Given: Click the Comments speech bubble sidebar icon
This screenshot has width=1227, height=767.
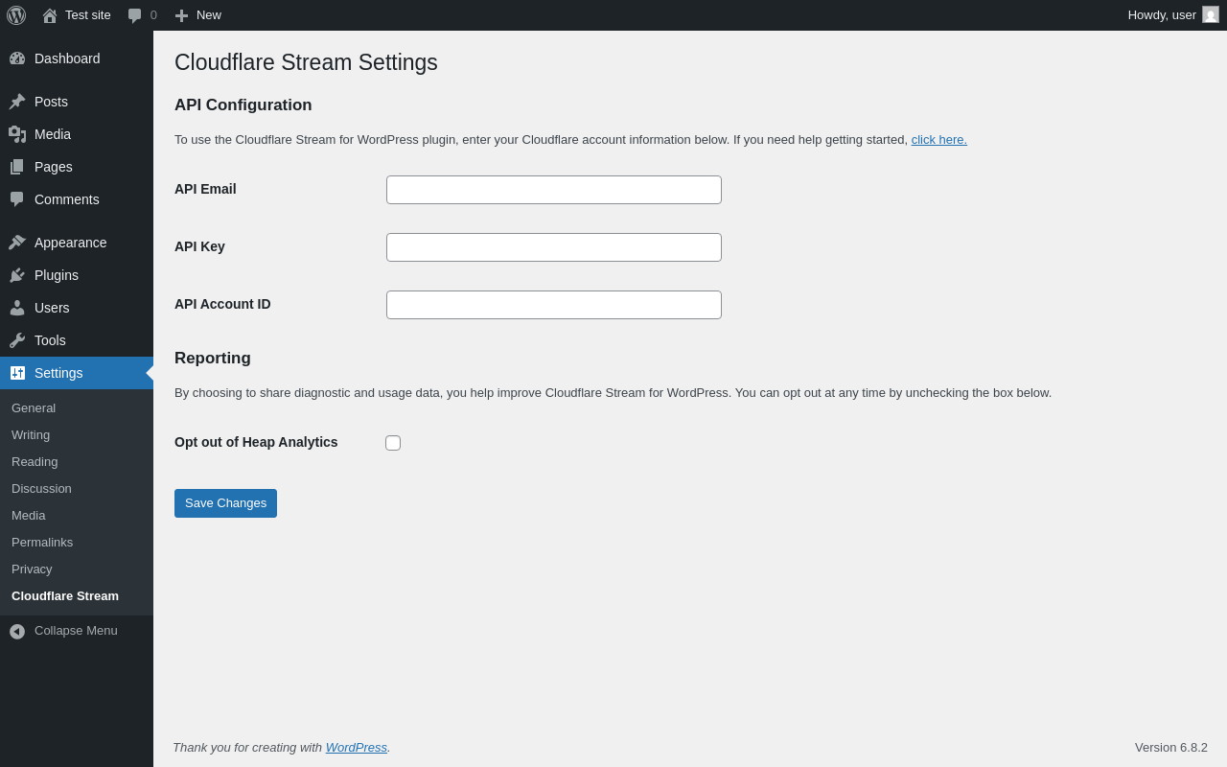Looking at the screenshot, I should click(17, 199).
